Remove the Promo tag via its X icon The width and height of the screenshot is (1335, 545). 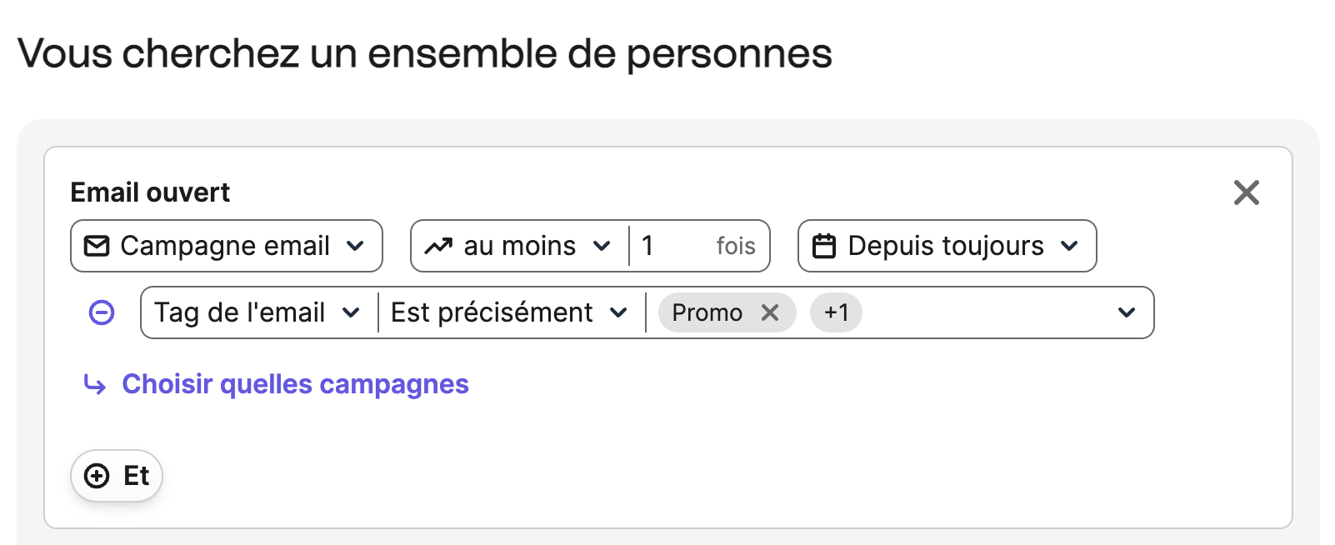[x=771, y=312]
